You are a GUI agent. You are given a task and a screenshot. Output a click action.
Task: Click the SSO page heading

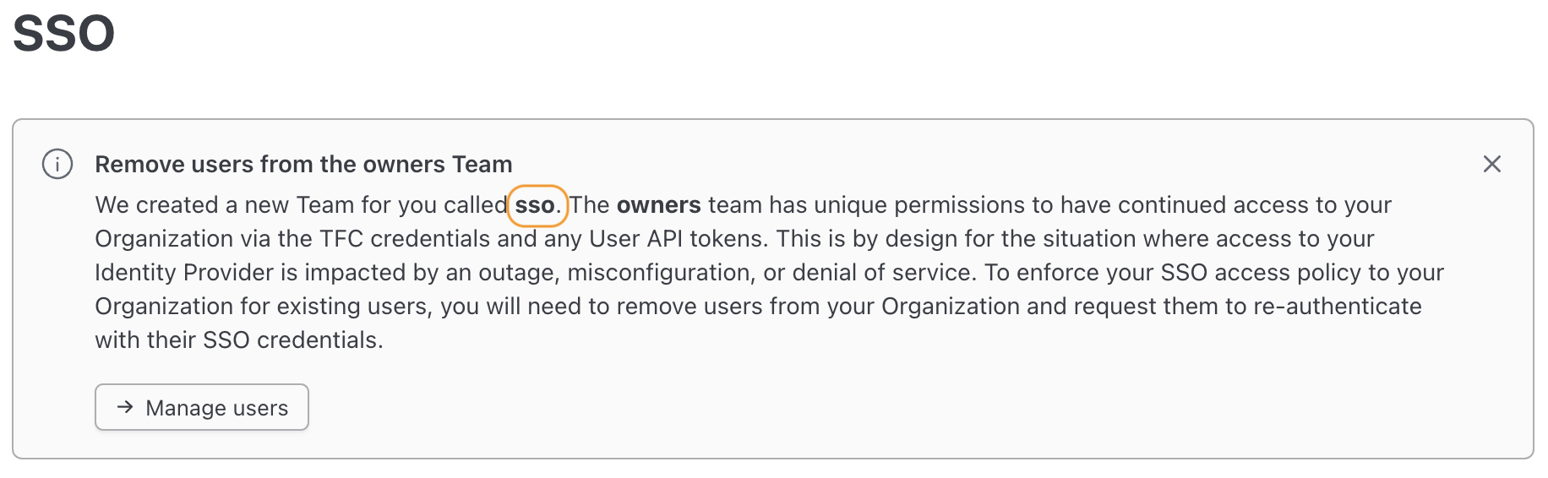pyautogui.click(x=64, y=34)
